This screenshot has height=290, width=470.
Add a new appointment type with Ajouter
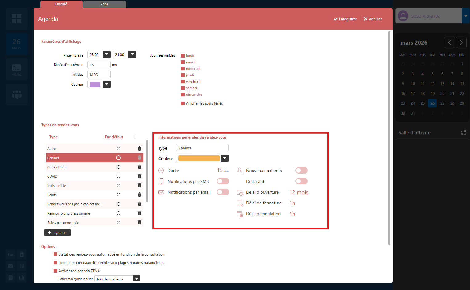click(x=57, y=232)
